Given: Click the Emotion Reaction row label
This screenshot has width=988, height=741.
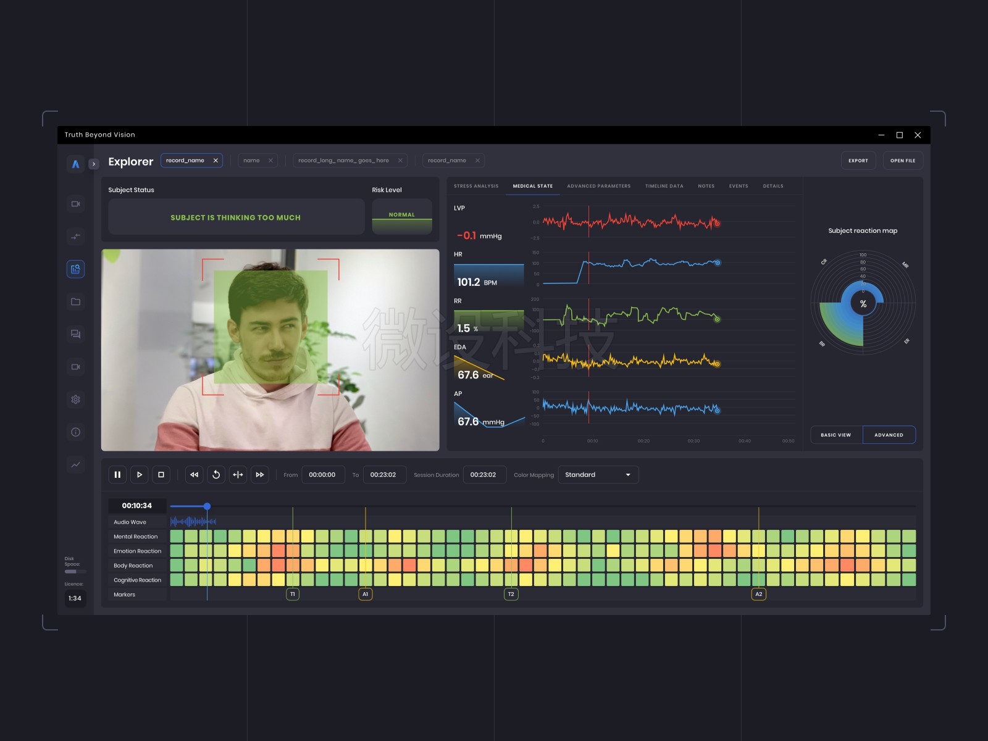Looking at the screenshot, I should click(137, 551).
